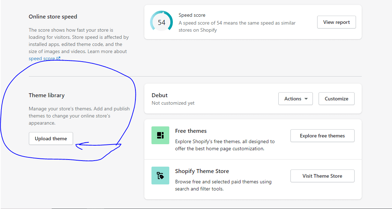Viewport: 392px width, 209px height.
Task: Click the Shopify Theme Store teal tag icon
Action: tap(160, 176)
